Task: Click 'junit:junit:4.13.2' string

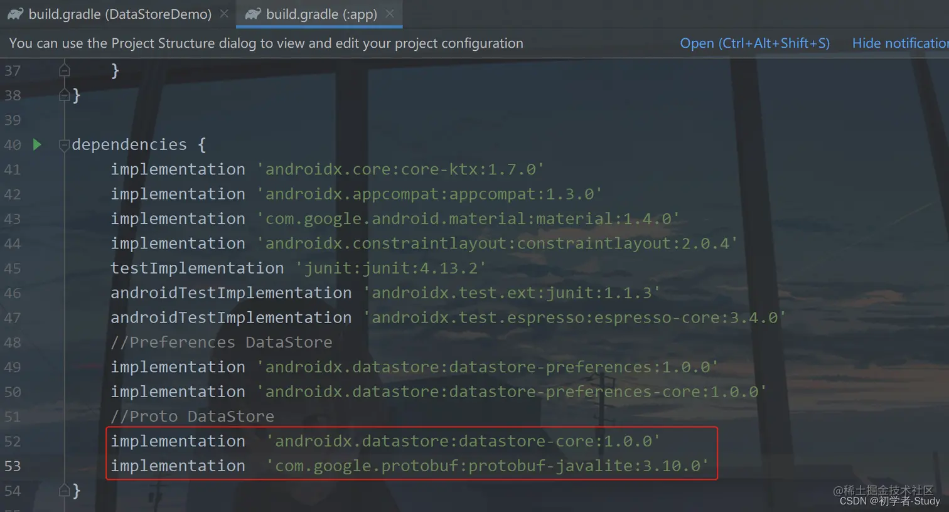Action: 390,269
